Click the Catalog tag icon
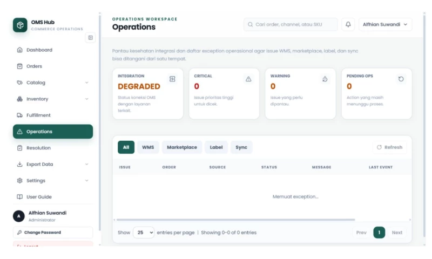This screenshot has height=259, width=432. pos(19,83)
